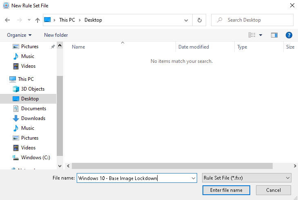The width and height of the screenshot is (298, 200).
Task: Sort by the Date modified column
Action: (193, 47)
